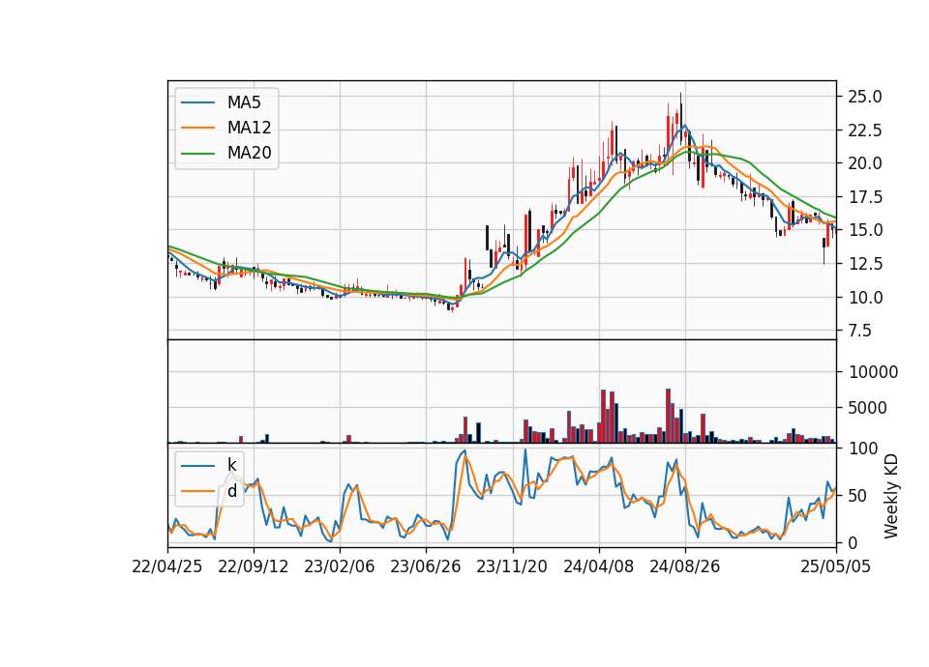
Task: Click the 22/09/12 date axis label
Action: (253, 566)
